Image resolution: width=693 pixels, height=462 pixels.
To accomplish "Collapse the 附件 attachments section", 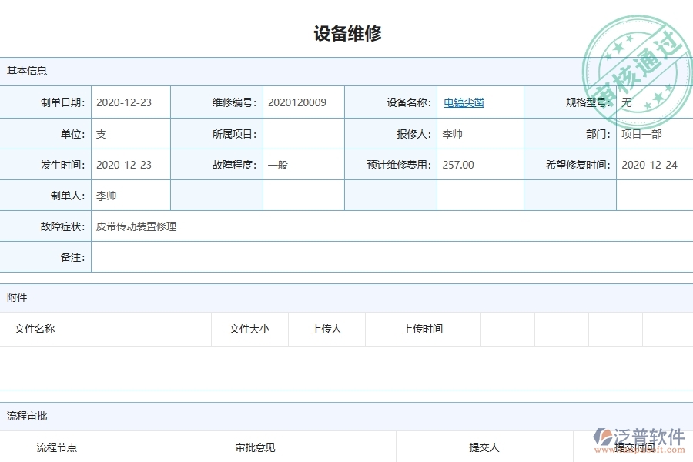I will pyautogui.click(x=14, y=298).
